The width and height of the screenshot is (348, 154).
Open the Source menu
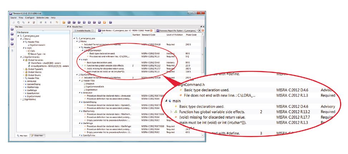point(13,18)
